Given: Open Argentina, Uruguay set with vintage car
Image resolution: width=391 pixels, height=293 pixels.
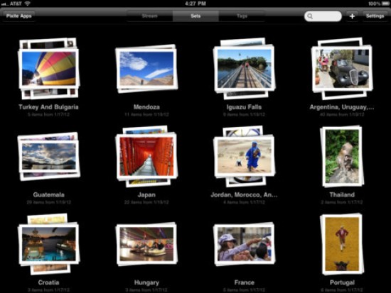Looking at the screenshot, I should [x=342, y=68].
